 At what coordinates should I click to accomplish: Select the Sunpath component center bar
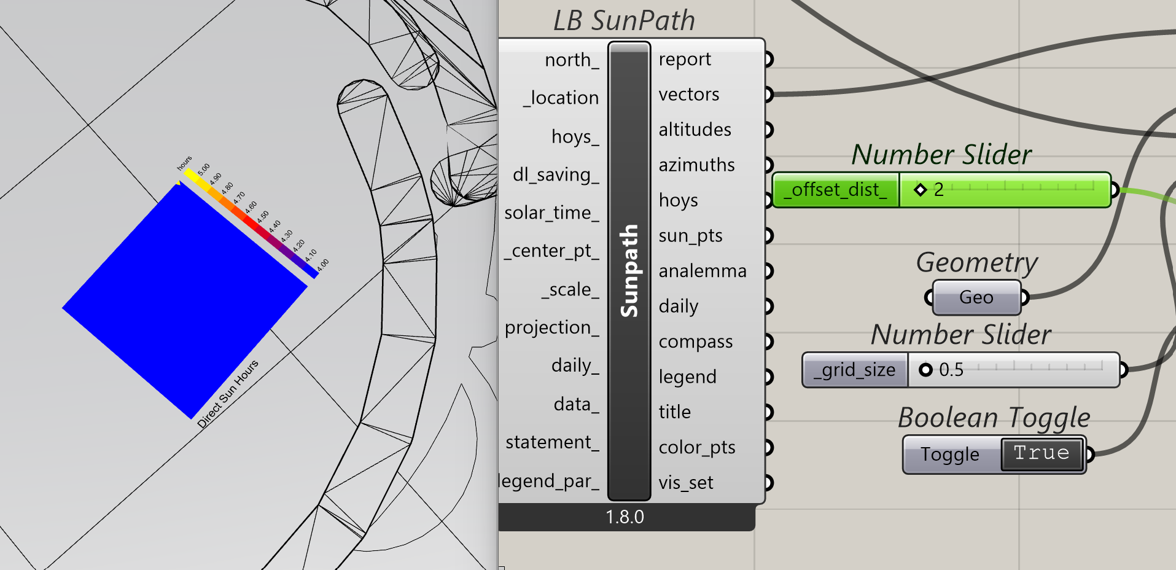[629, 271]
